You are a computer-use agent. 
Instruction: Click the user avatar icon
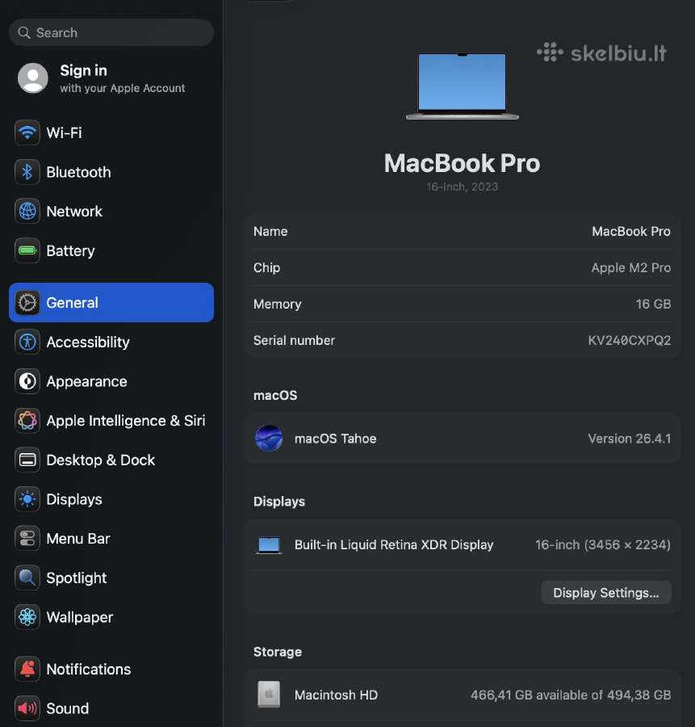[33, 78]
